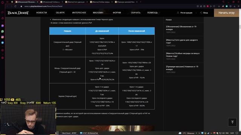
Task: Click the heart bookmark icon in toolbar
Action: [x=214, y=6]
